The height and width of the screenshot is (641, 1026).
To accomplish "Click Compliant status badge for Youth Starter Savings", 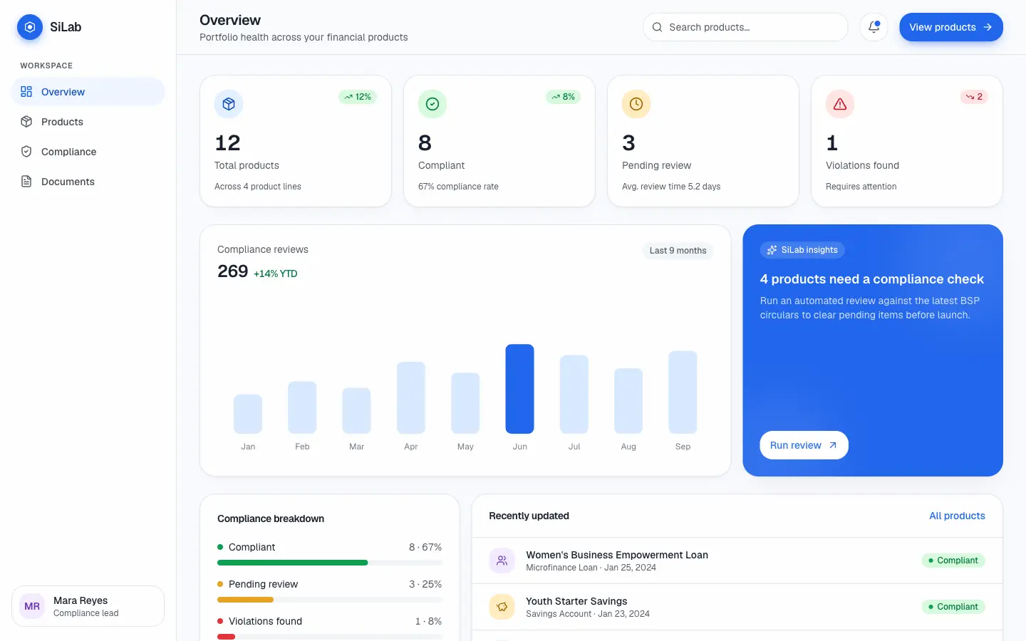I will 953,607.
